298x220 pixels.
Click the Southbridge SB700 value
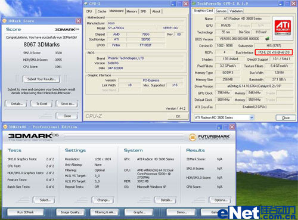tap(145, 39)
